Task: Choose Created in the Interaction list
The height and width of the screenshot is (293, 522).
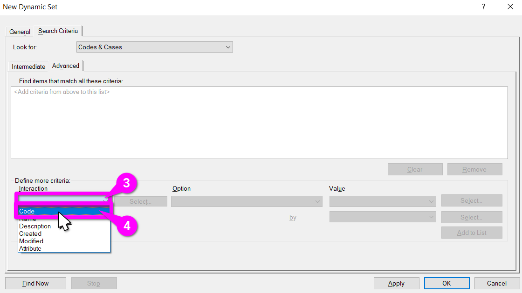Action: click(30, 234)
